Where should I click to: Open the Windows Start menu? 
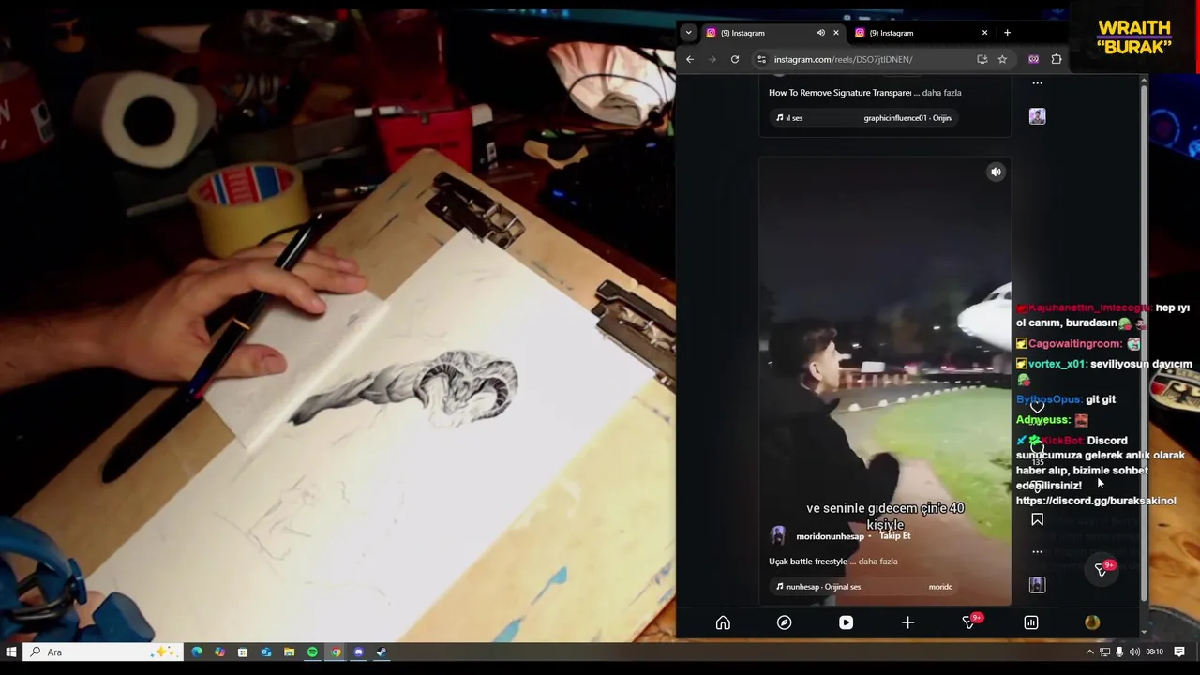11,652
